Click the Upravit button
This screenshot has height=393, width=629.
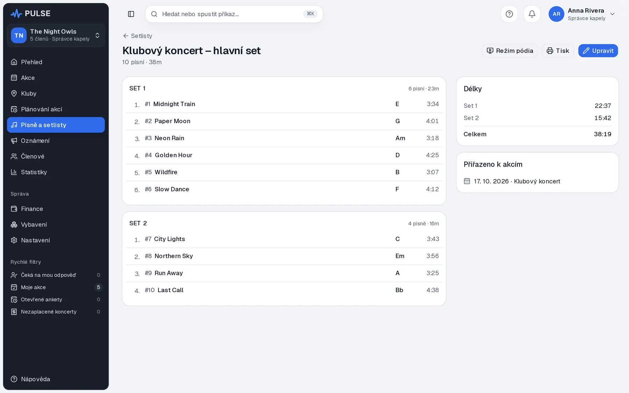[598, 51]
